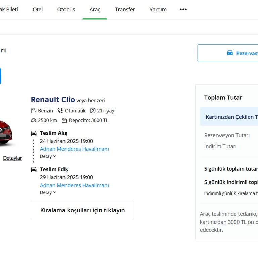Click the 21+ yaş person icon
The width and height of the screenshot is (258, 258).
[x=93, y=111]
